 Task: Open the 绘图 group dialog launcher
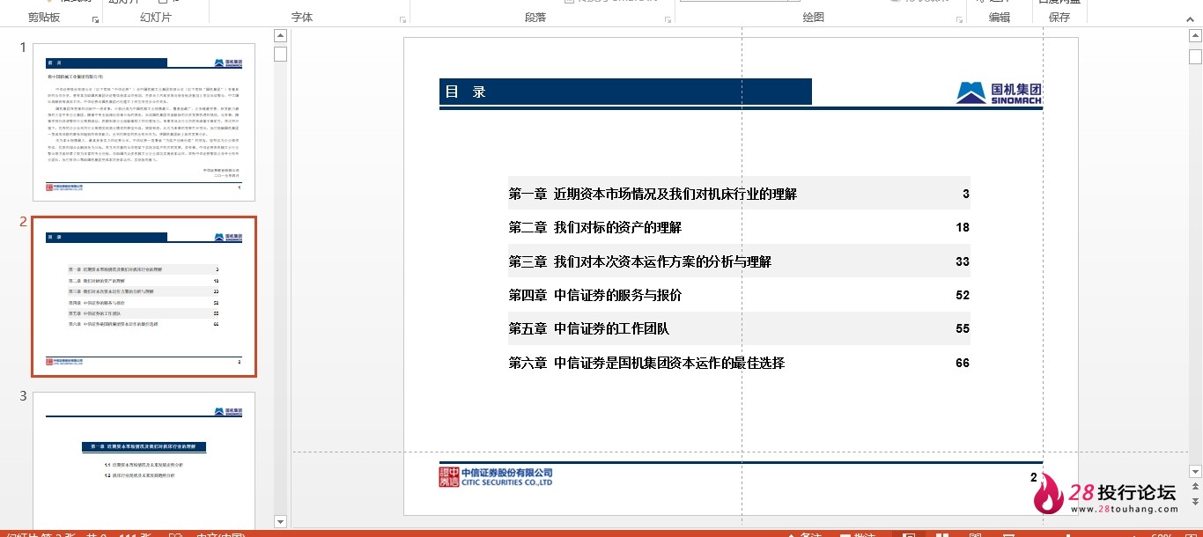(x=959, y=18)
